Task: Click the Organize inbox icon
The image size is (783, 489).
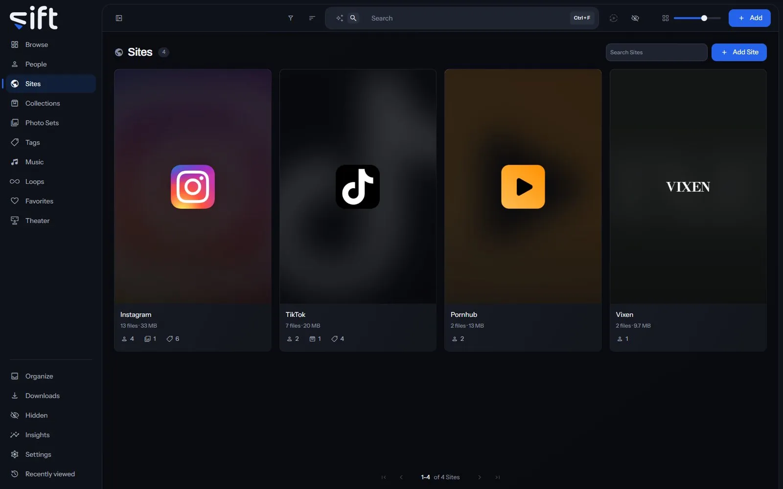Action: click(x=15, y=376)
